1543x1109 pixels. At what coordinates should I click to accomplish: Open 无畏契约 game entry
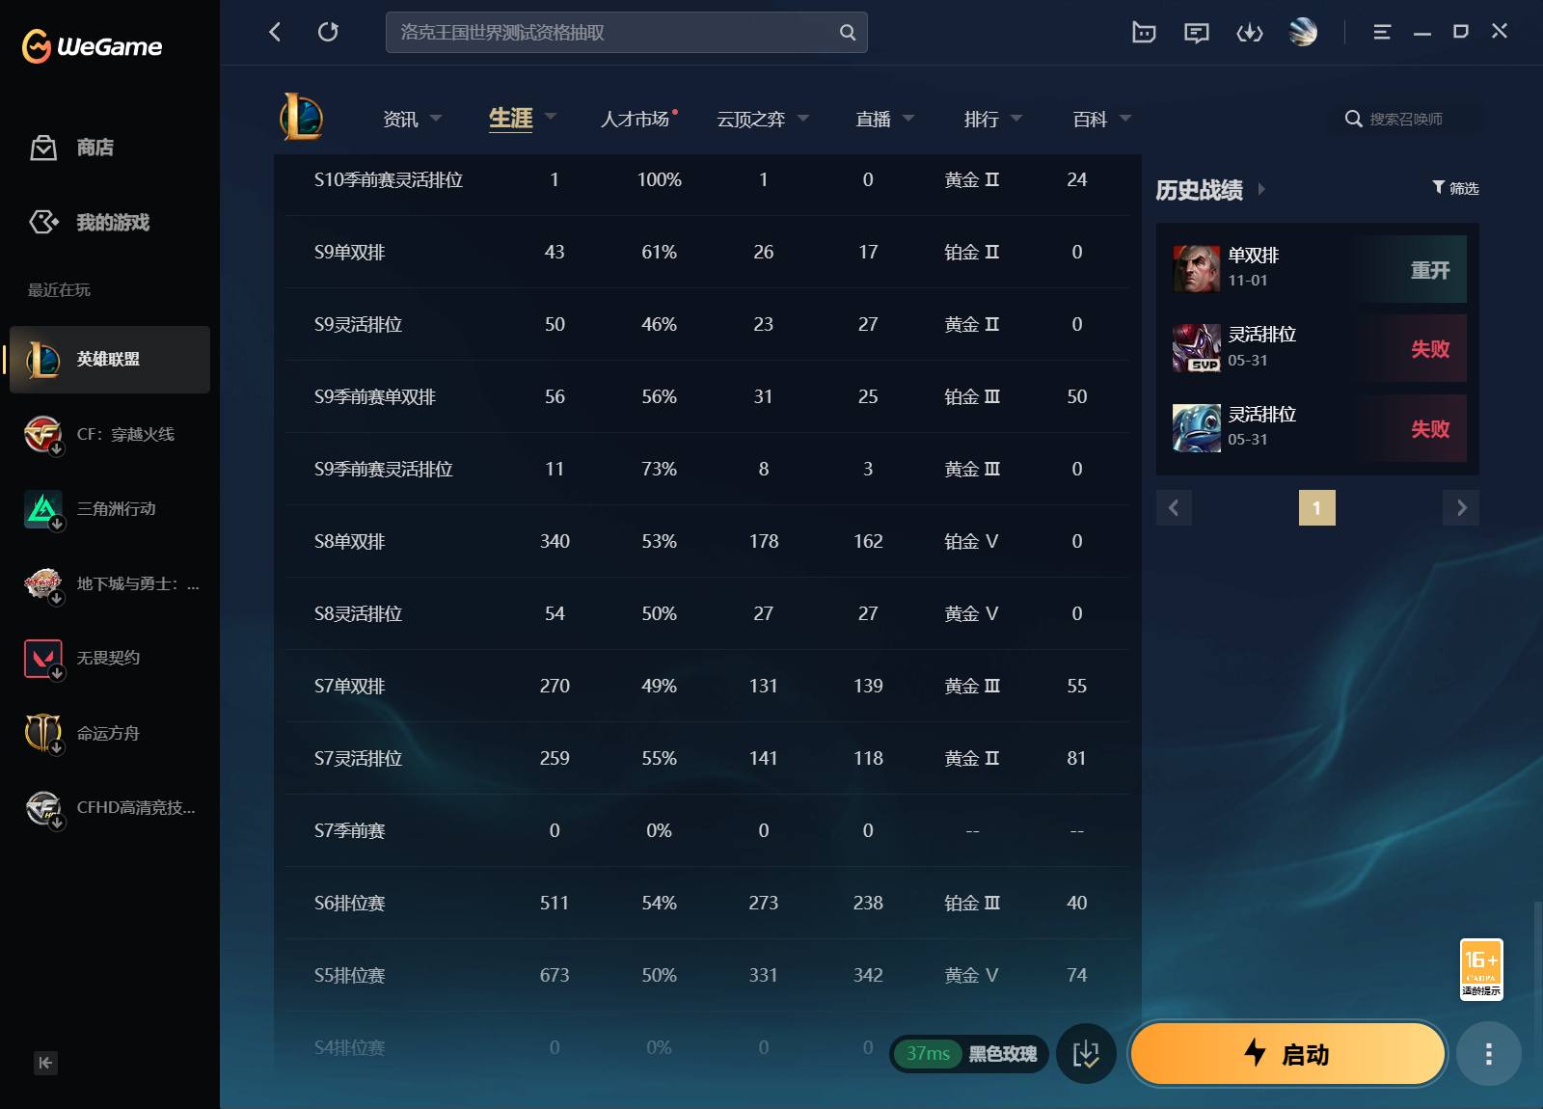[x=110, y=659]
